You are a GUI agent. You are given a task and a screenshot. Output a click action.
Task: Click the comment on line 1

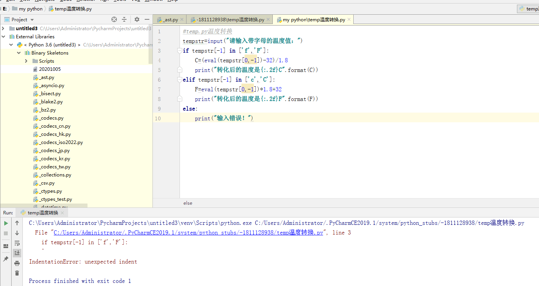pyautogui.click(x=207, y=31)
